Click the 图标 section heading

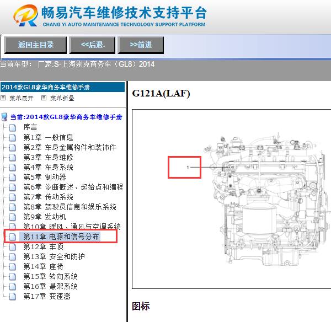[141, 306]
